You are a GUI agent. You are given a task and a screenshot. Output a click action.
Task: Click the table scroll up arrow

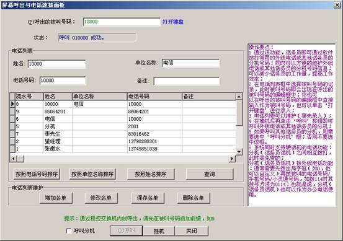click(239, 97)
